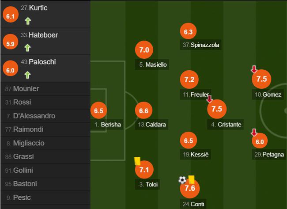Click green substituted-on arrow under Hateboer
The image size is (287, 209).
point(27,48)
